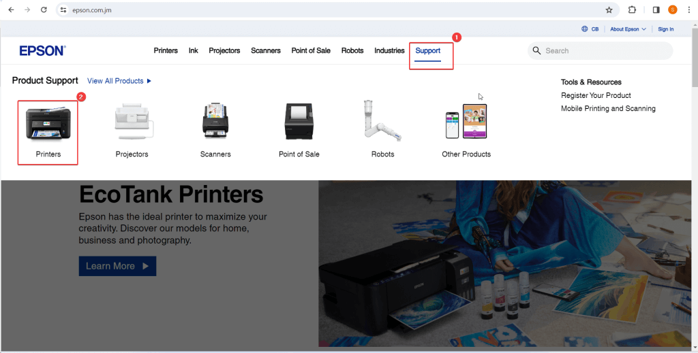Viewport: 698px width, 353px height.
Task: Open Chrome three-dot menu
Action: click(688, 10)
